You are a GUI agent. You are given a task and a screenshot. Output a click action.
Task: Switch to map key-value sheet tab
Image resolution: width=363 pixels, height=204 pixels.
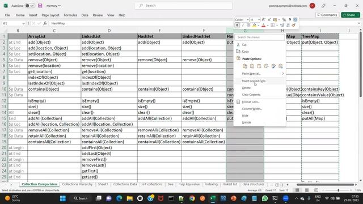189,184
